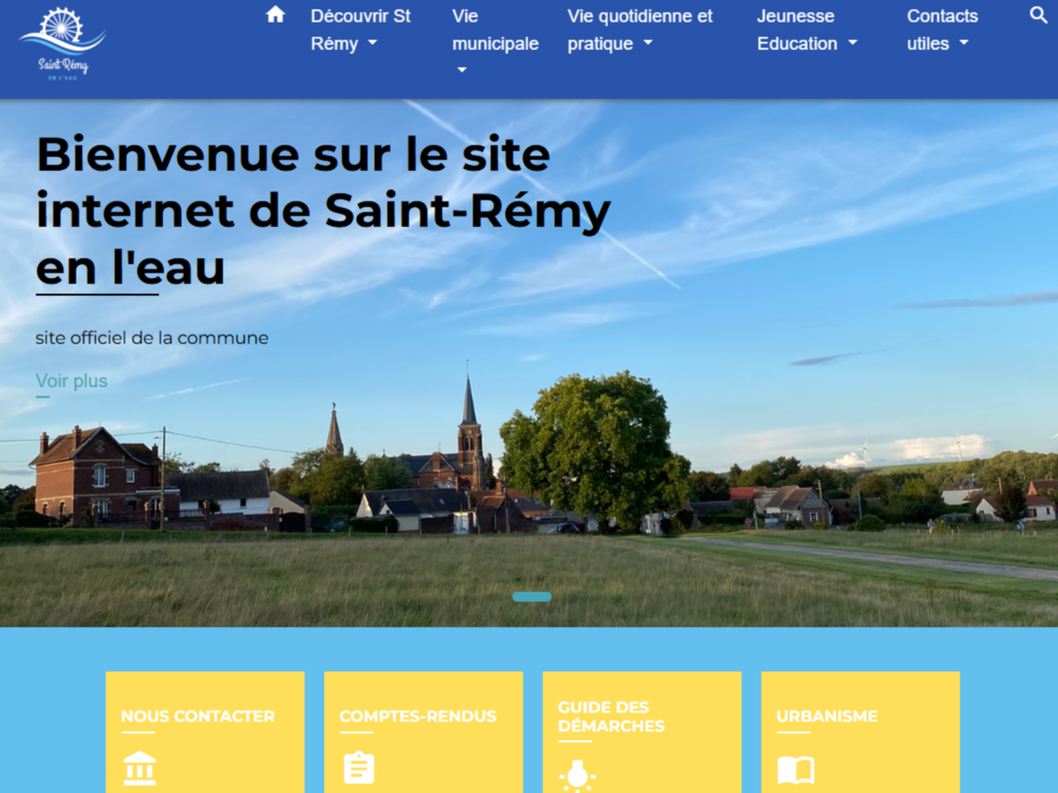The image size is (1058, 793).
Task: Click the home icon in navigation bar
Action: (x=276, y=15)
